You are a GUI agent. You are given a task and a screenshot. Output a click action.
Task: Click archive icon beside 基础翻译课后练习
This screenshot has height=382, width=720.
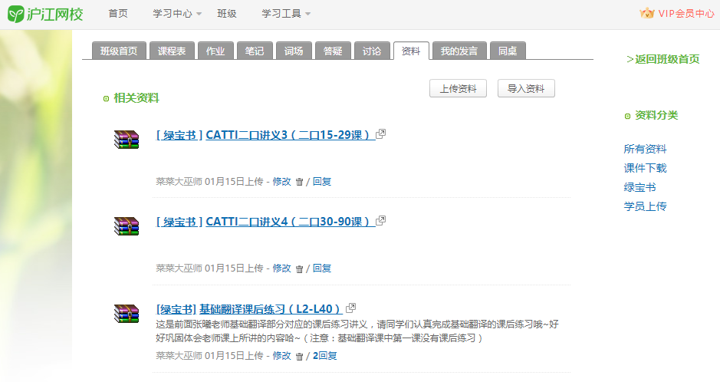[x=127, y=313]
